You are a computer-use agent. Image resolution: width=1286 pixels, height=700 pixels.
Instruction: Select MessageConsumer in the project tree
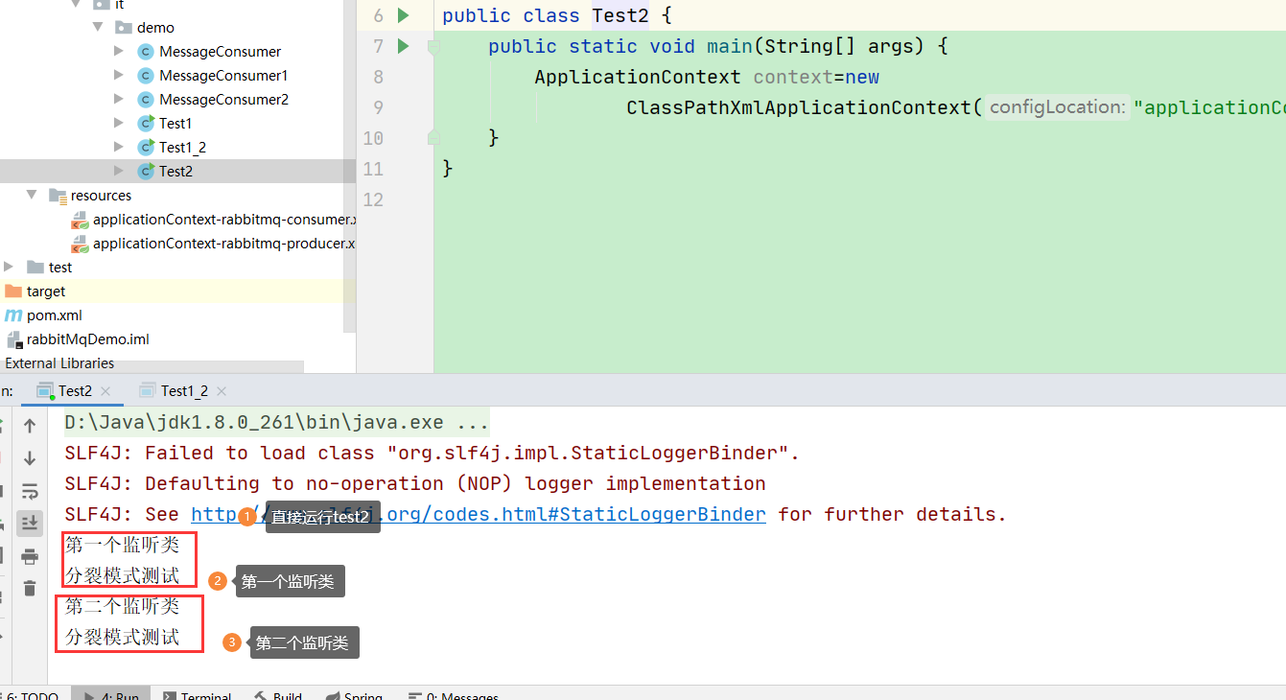[220, 51]
